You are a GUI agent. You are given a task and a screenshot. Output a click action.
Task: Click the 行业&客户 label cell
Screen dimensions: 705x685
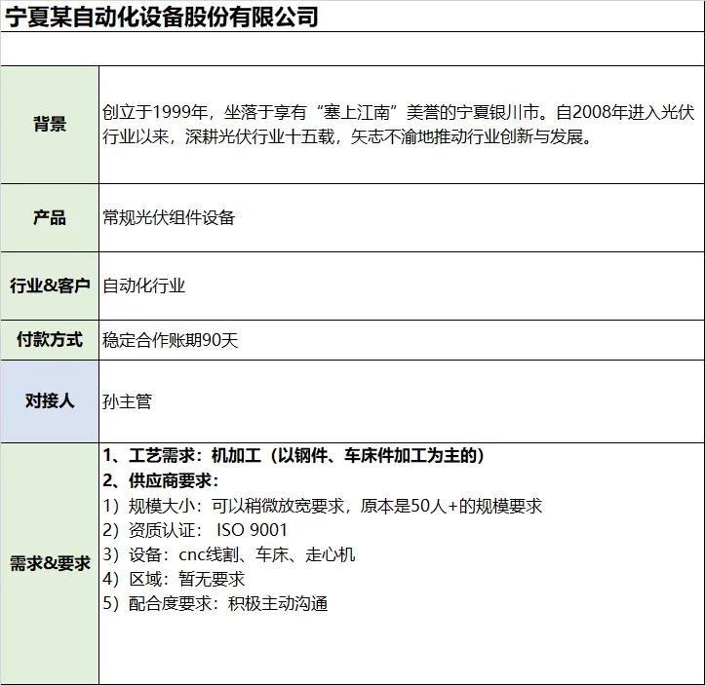pos(50,285)
